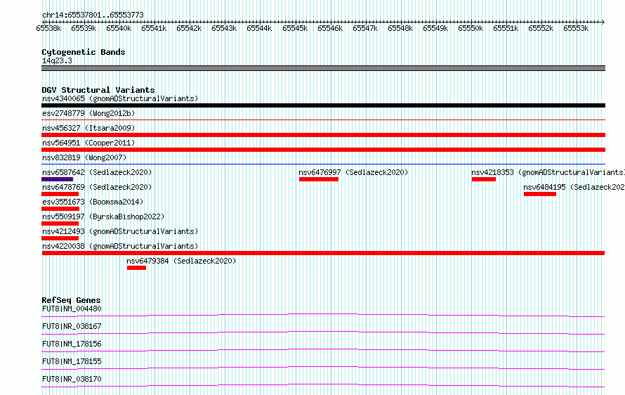The image size is (625, 395).
Task: Click the red nsv5509197 bar
Action: [x=60, y=224]
